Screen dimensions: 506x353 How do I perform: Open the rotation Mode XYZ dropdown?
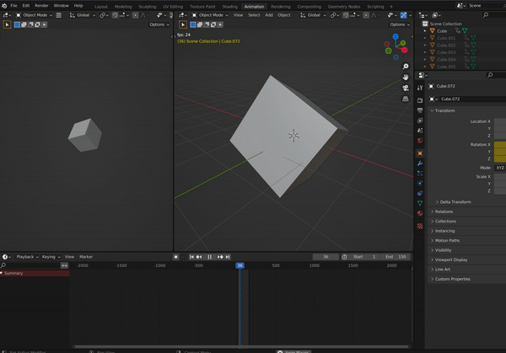coord(500,168)
